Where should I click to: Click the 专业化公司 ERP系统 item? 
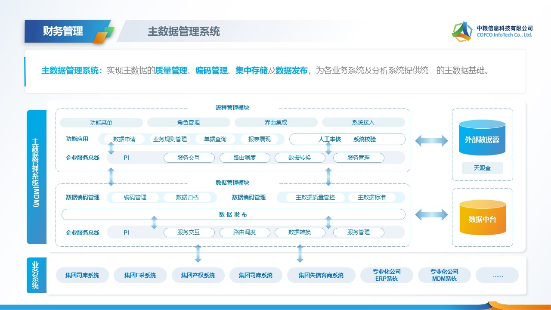click(x=386, y=275)
